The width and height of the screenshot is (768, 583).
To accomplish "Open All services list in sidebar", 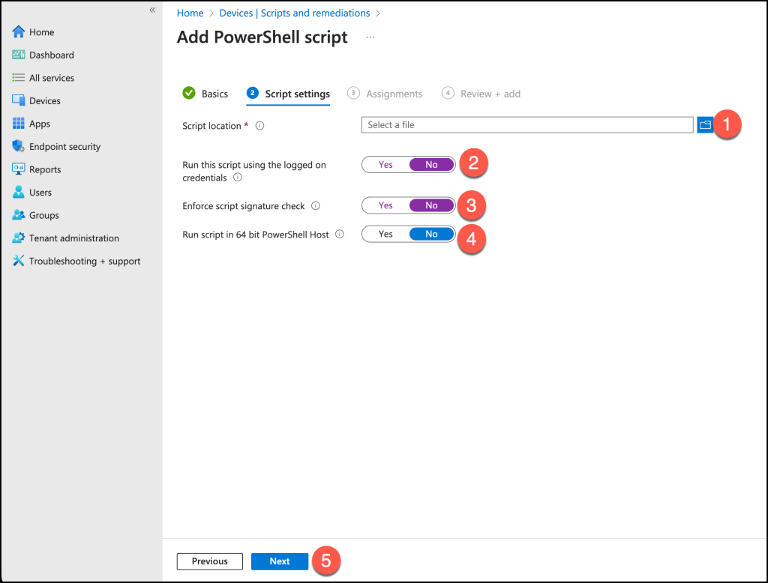I will 51,78.
